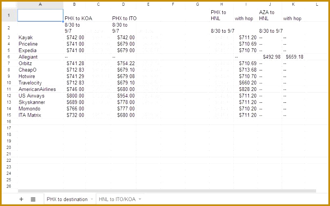Switch to the PHX to destination tab

tap(67, 199)
